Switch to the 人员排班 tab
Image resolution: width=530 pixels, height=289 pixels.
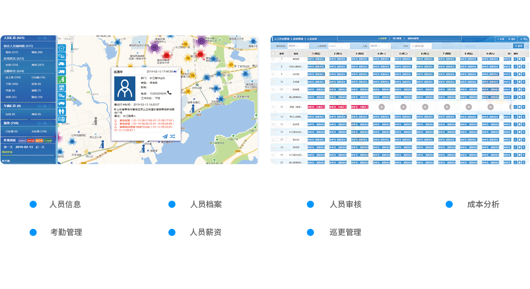tap(382, 38)
